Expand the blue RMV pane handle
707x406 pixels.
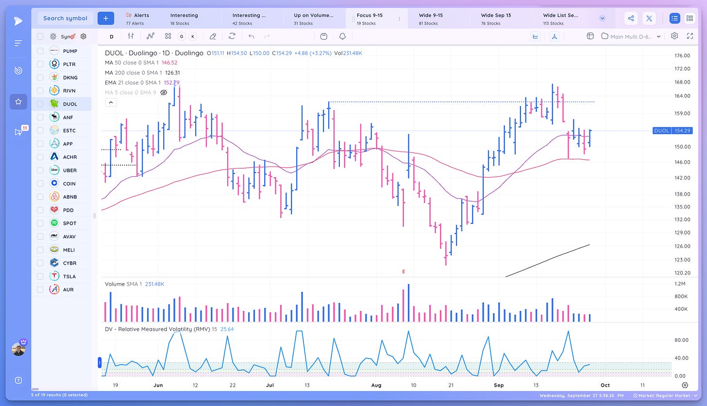pos(100,362)
